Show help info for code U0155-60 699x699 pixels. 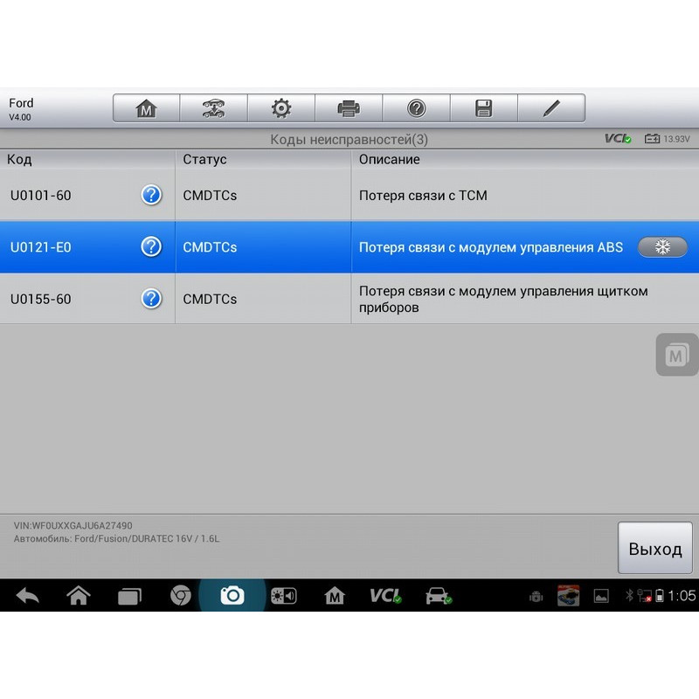click(x=151, y=299)
